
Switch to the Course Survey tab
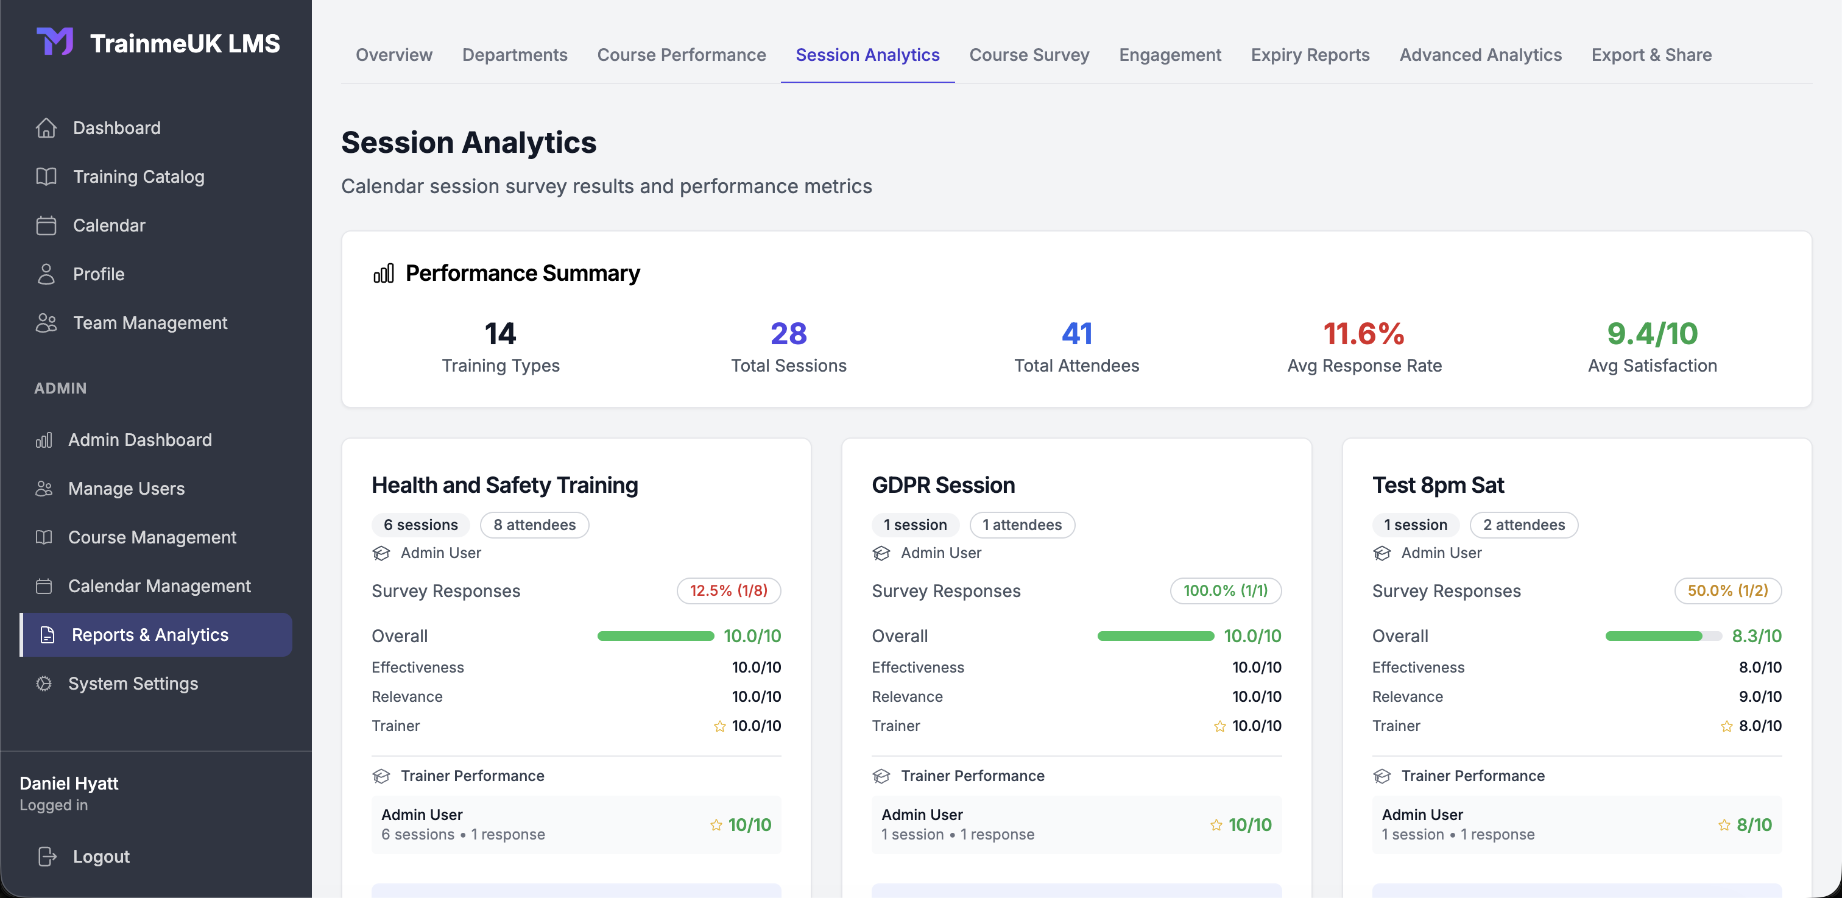coord(1029,54)
